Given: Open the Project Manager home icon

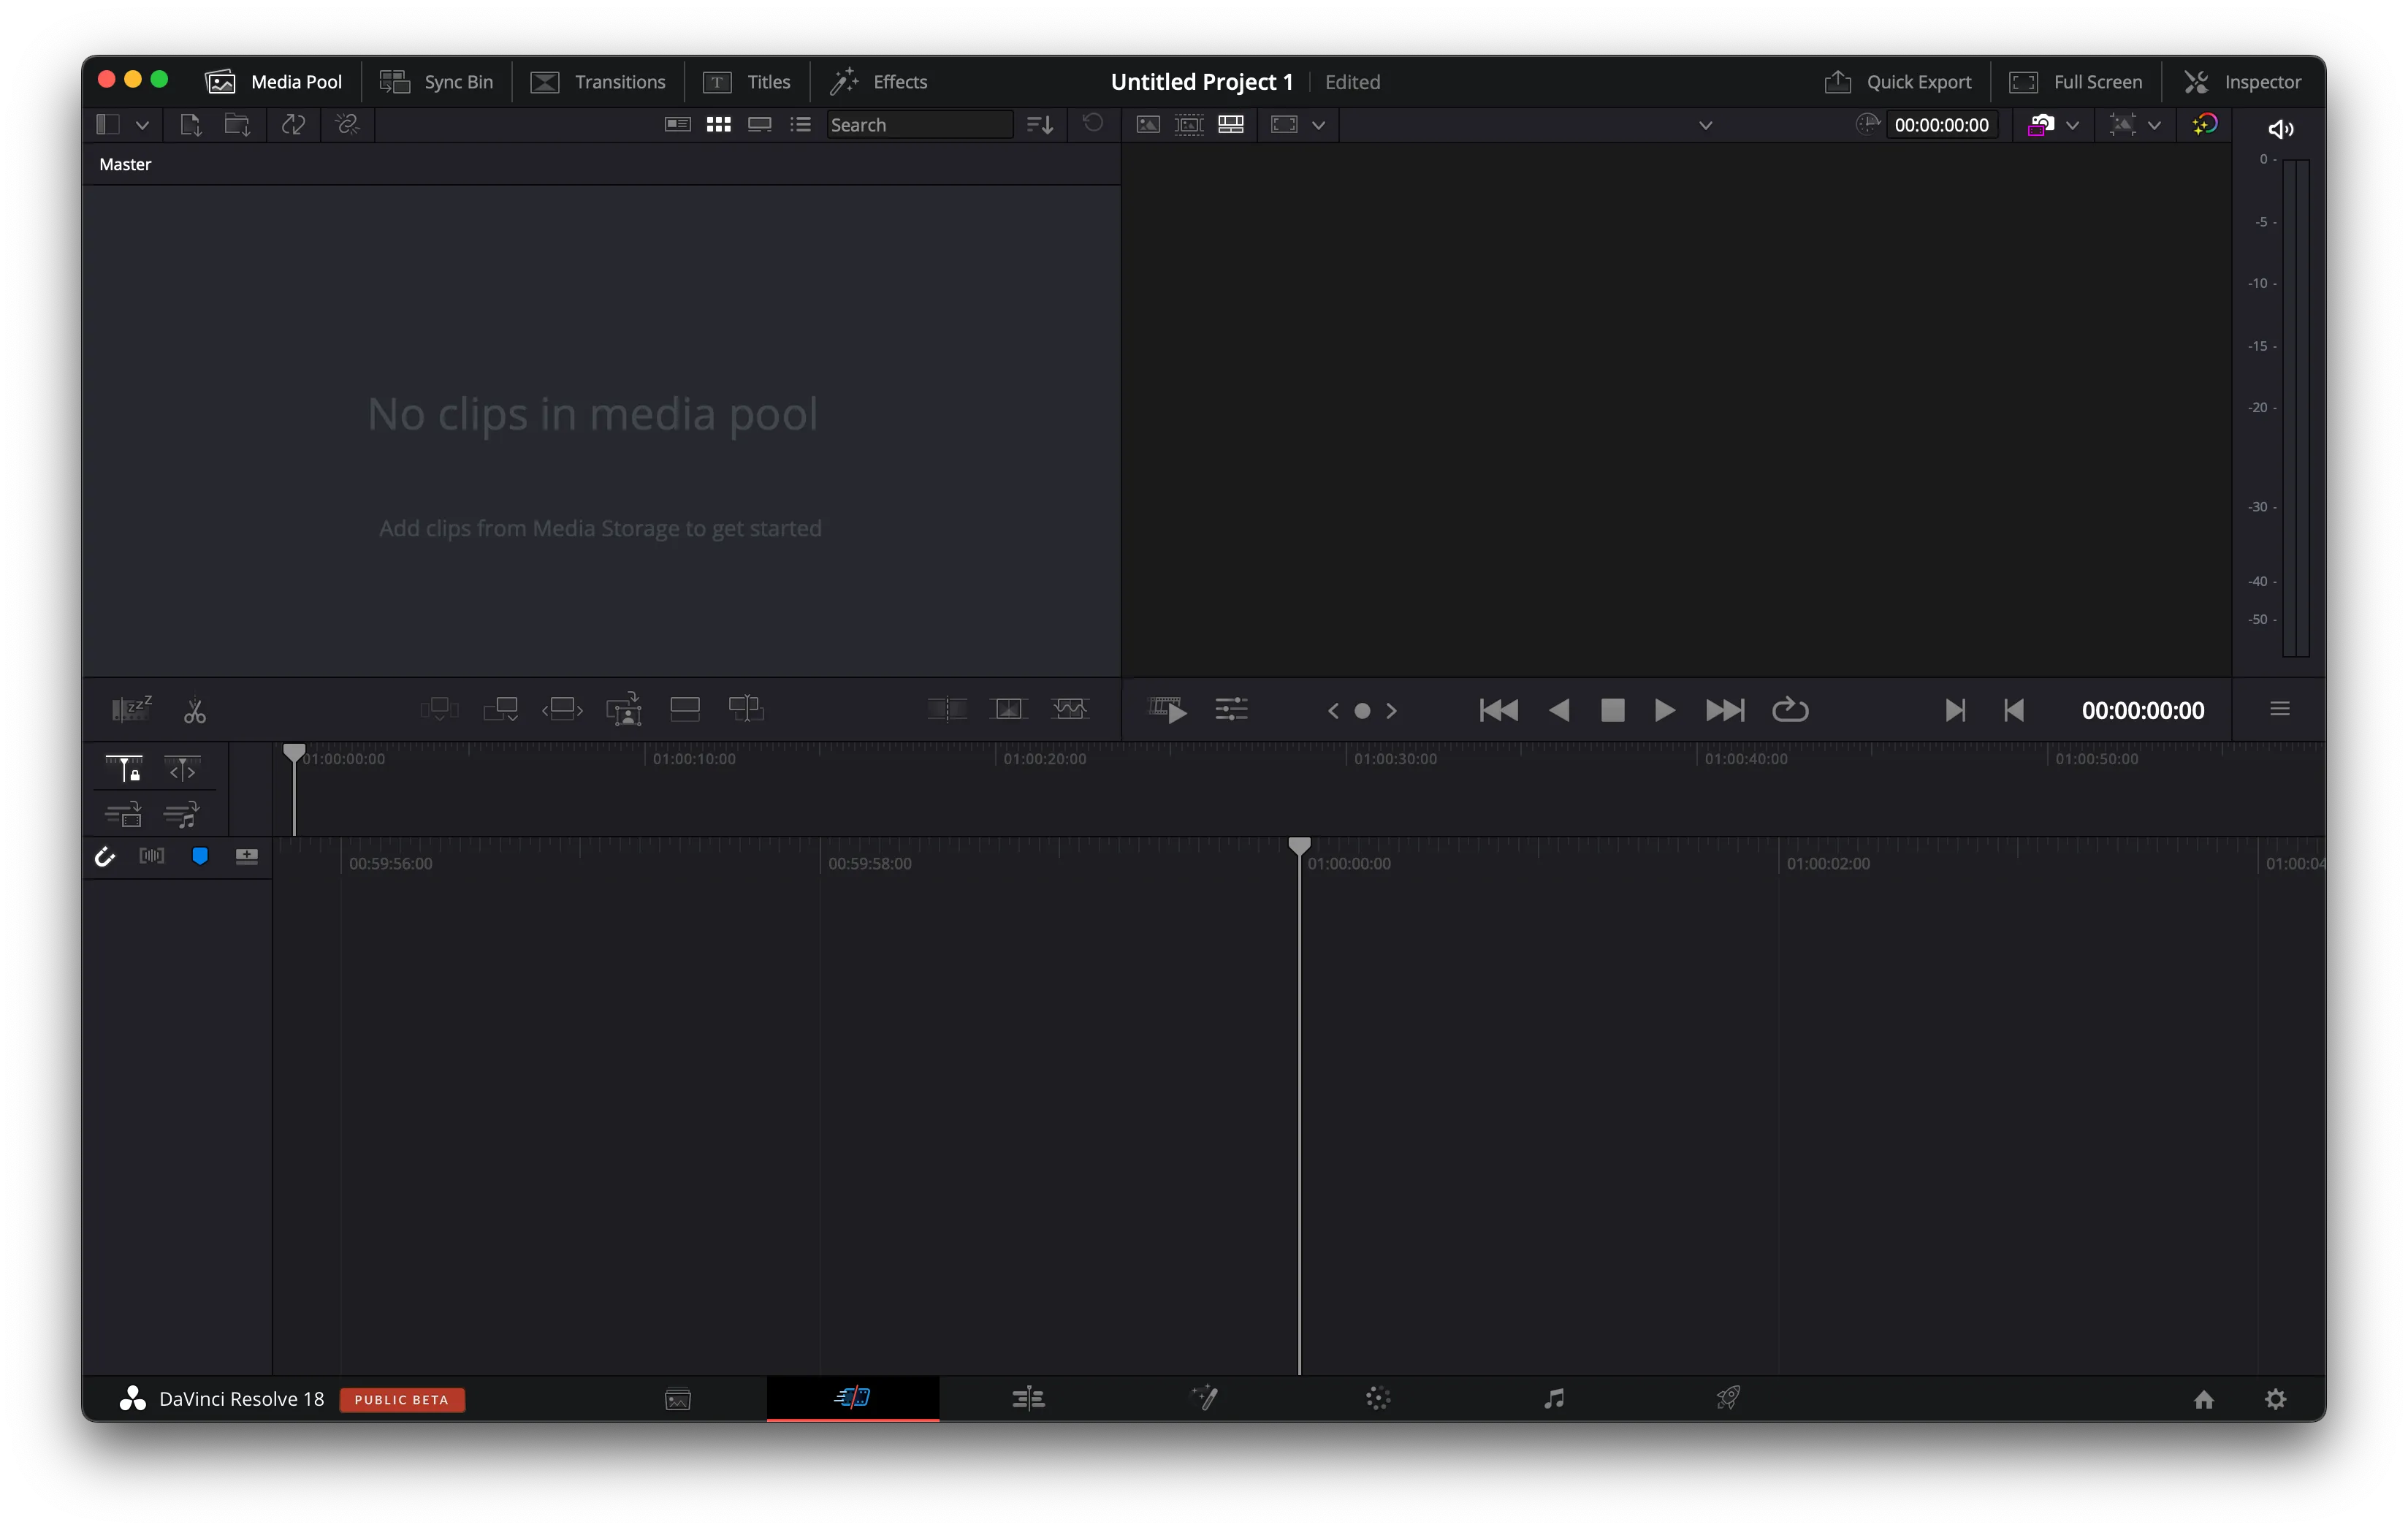Looking at the screenshot, I should tap(2204, 1399).
